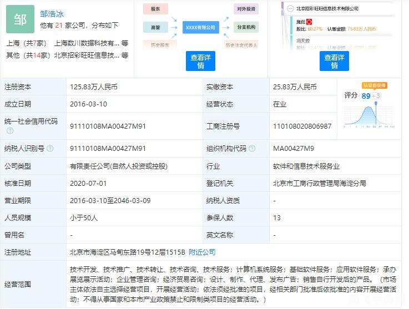Click the 21 companies count link
The height and width of the screenshot is (309, 409).
58,26
